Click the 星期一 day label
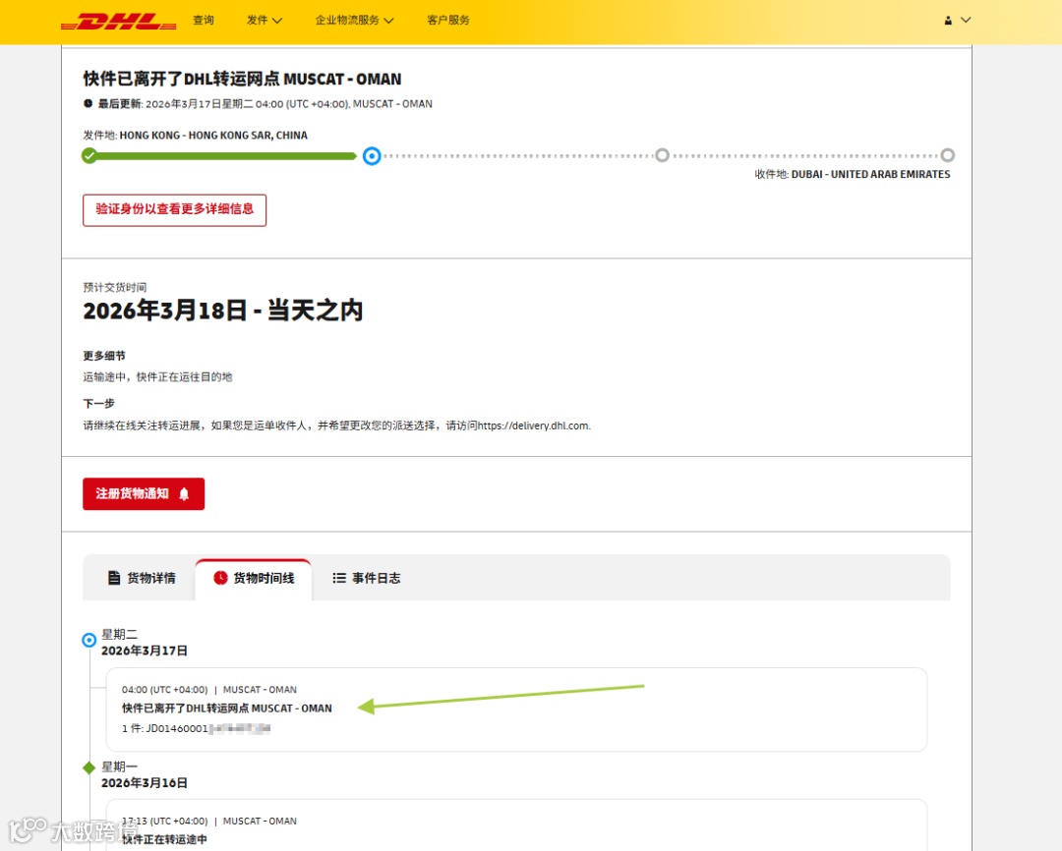 (119, 766)
